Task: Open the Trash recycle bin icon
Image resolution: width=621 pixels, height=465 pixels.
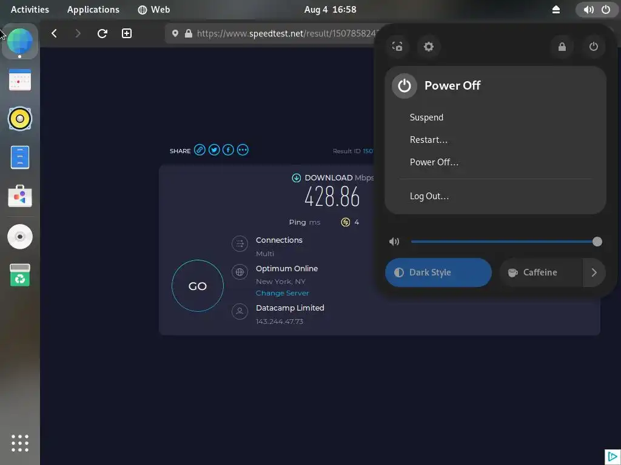Action: tap(20, 275)
